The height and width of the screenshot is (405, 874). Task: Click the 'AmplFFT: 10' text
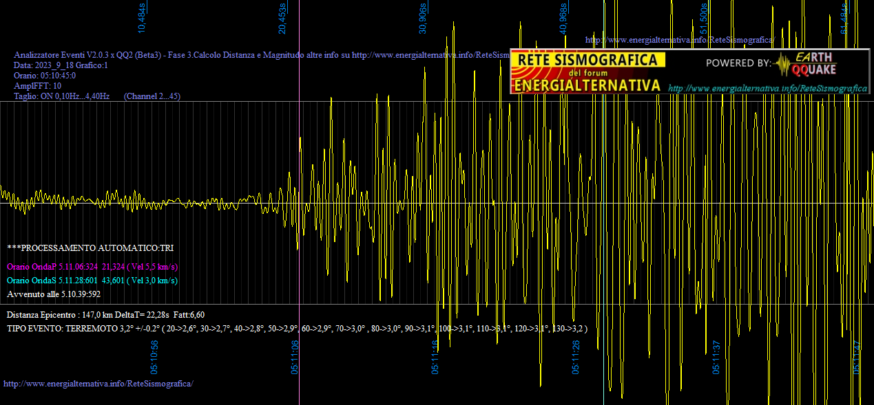click(37, 86)
